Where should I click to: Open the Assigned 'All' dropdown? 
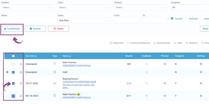[x=190, y=7]
